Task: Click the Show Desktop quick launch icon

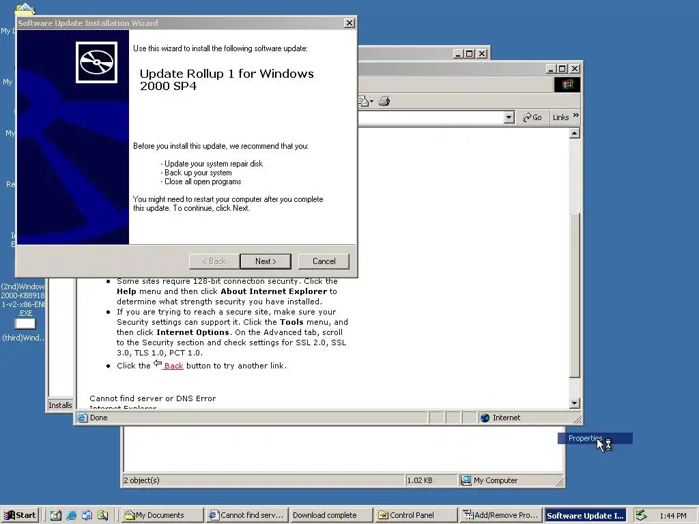Action: point(56,515)
